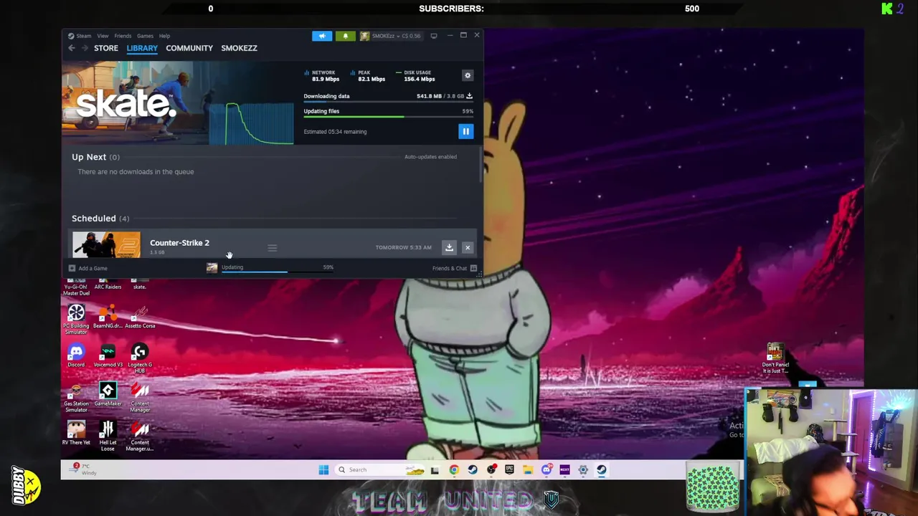918x516 pixels.
Task: Open BeamNG.drive desktop shortcut
Action: (x=108, y=316)
